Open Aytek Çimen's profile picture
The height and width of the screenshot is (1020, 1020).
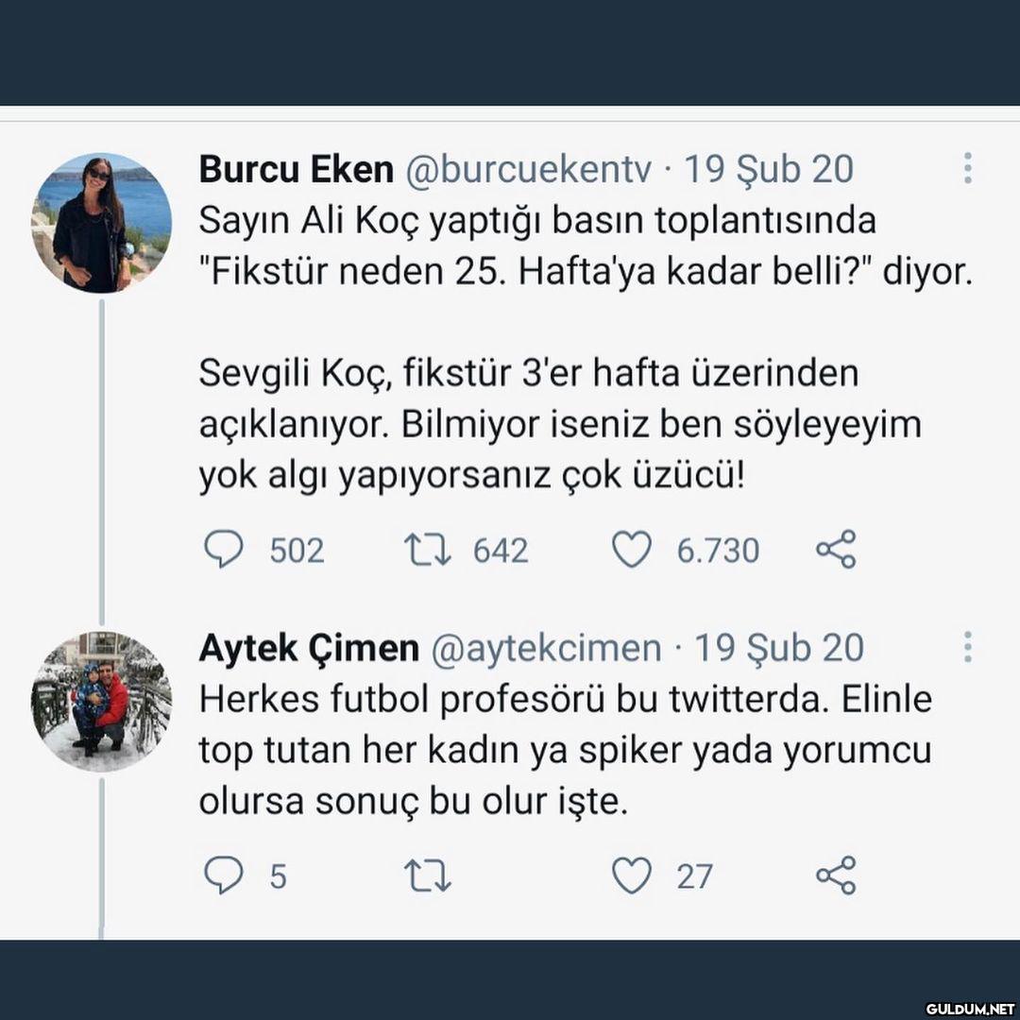pyautogui.click(x=103, y=701)
